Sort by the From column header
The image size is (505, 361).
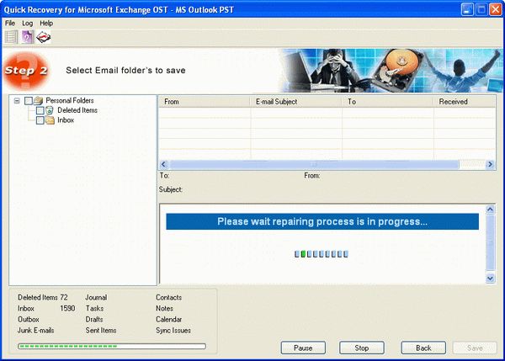(205, 102)
